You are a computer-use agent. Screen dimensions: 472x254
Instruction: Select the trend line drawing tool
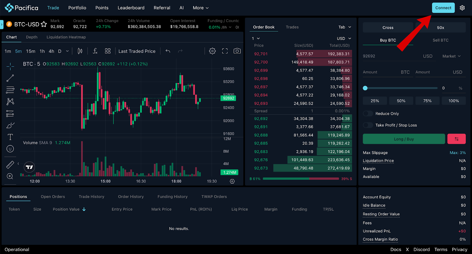(x=10, y=78)
